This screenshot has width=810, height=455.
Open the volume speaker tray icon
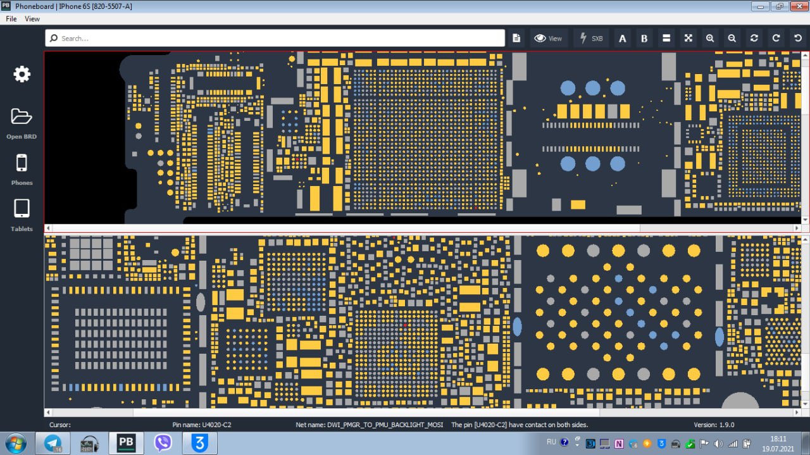(x=718, y=444)
